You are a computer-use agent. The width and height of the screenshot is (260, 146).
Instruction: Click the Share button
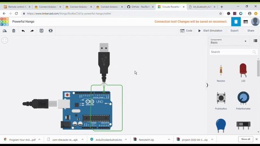251,31
